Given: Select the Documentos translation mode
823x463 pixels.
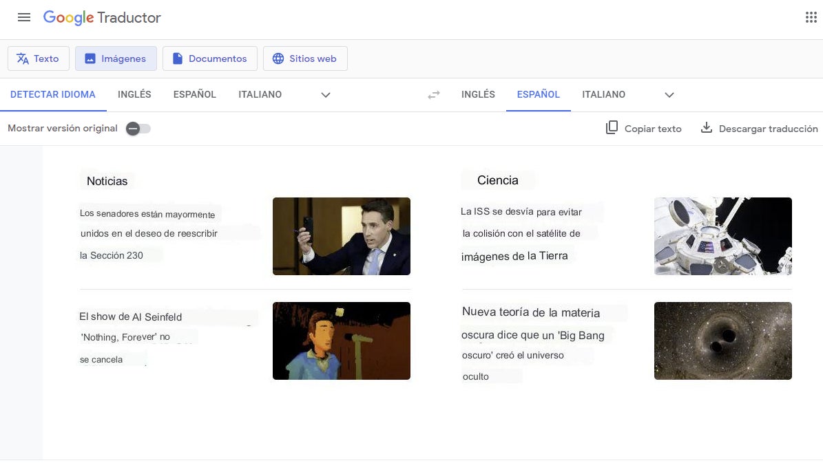Looking at the screenshot, I should tap(209, 58).
